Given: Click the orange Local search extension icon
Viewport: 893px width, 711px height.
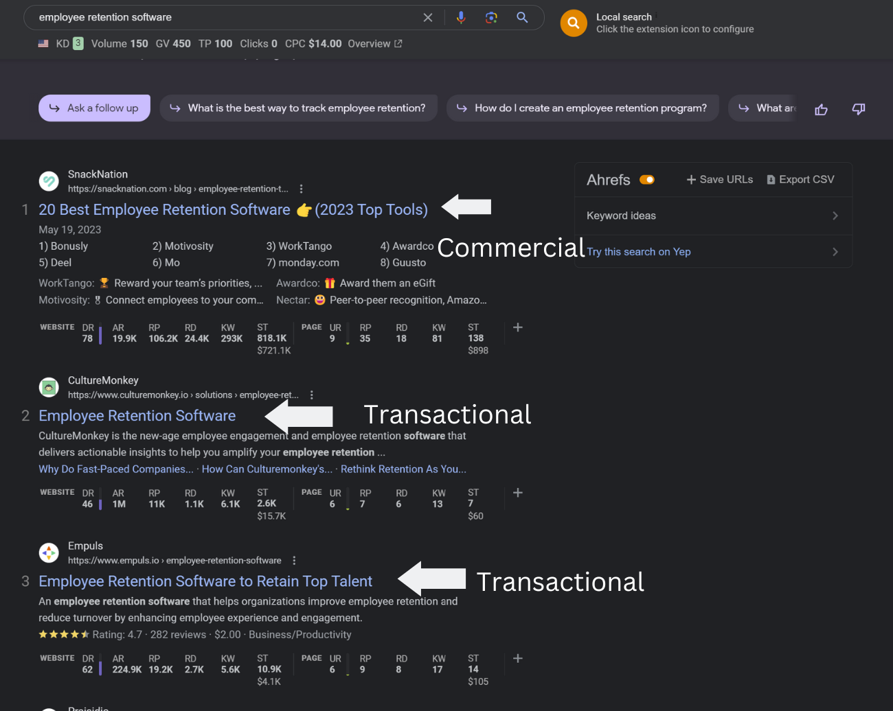Looking at the screenshot, I should point(574,23).
